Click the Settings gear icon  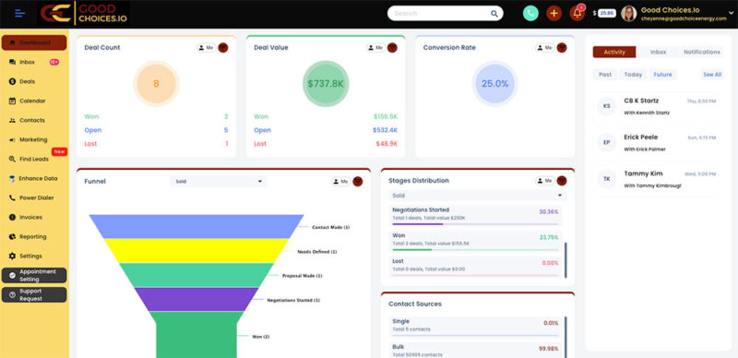12,256
